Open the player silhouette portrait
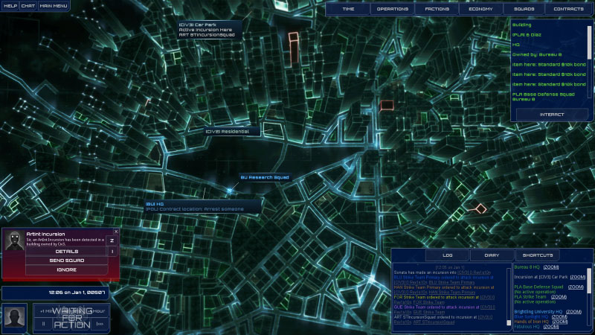595x335 pixels. tap(13, 318)
